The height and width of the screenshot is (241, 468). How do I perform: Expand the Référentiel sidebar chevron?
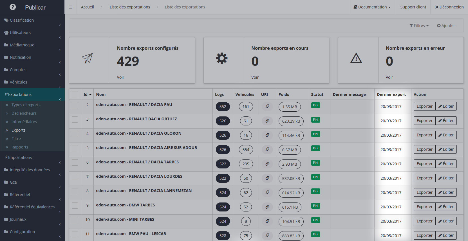[x=60, y=200]
